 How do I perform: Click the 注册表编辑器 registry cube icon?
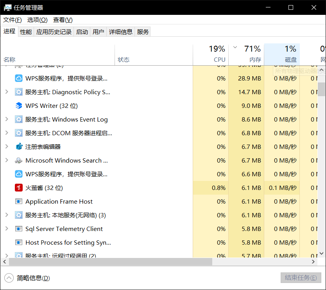coord(19,147)
